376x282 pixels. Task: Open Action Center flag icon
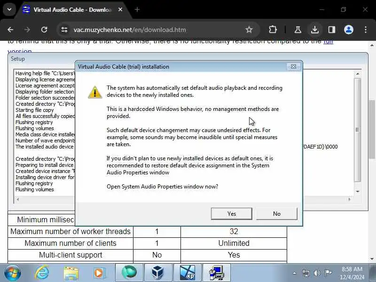click(x=328, y=273)
